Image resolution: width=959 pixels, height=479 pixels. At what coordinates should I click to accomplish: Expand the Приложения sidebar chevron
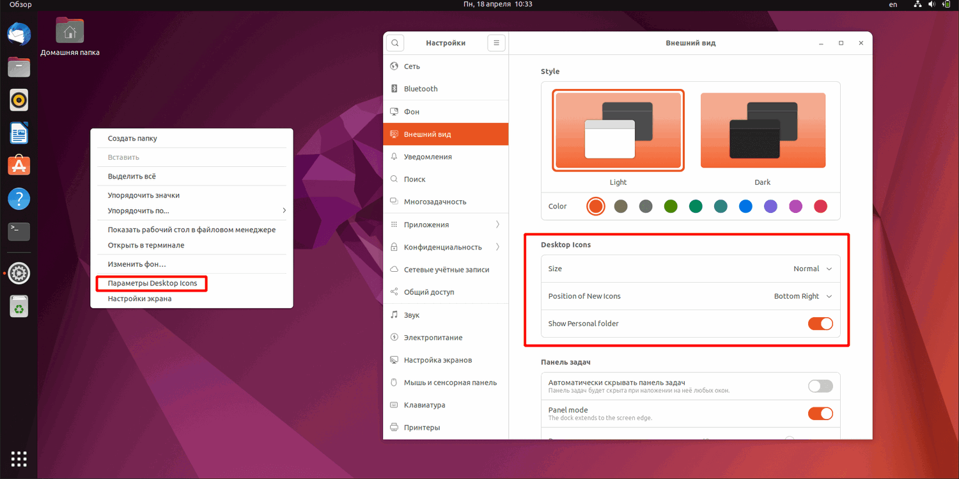click(497, 224)
